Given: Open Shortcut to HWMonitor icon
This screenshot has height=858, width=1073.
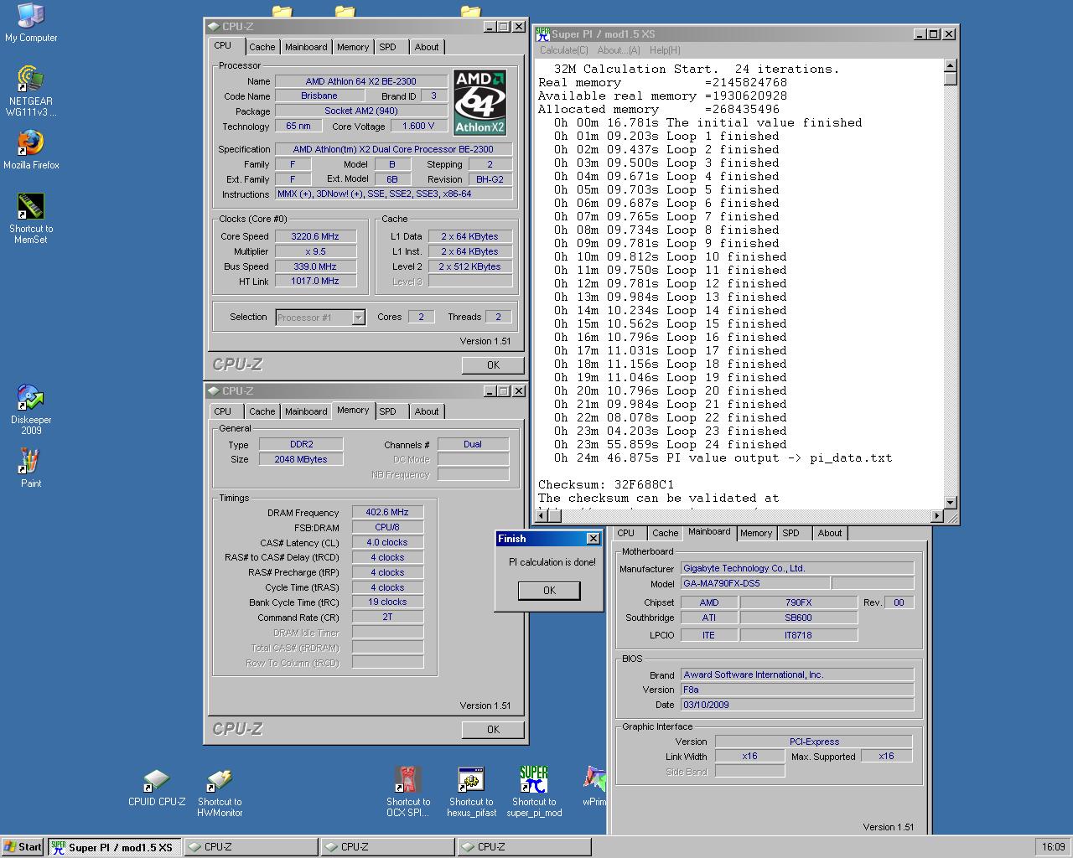Looking at the screenshot, I should click(220, 793).
